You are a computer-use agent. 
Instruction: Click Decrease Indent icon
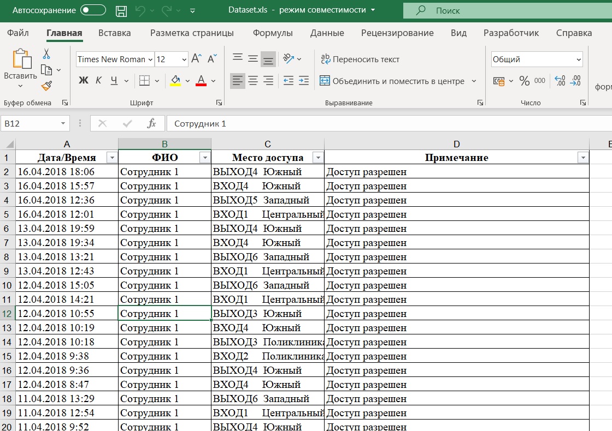click(x=289, y=81)
